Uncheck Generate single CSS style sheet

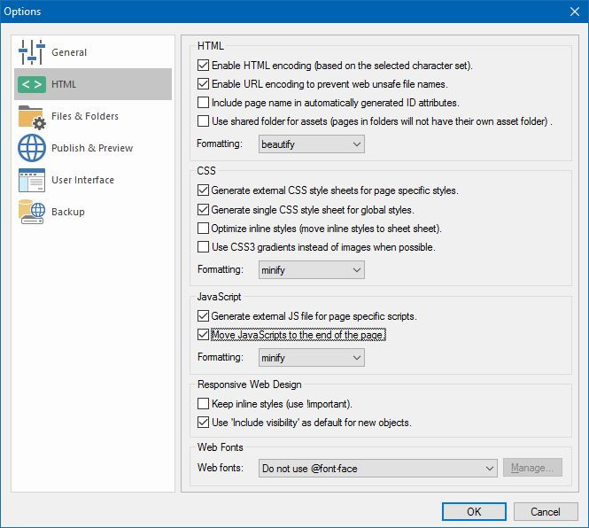tap(203, 210)
